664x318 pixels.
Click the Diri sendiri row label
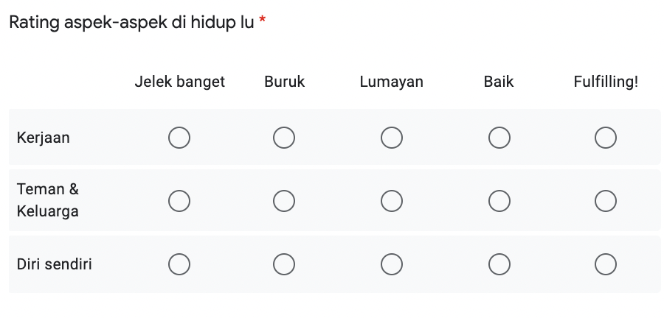point(55,264)
